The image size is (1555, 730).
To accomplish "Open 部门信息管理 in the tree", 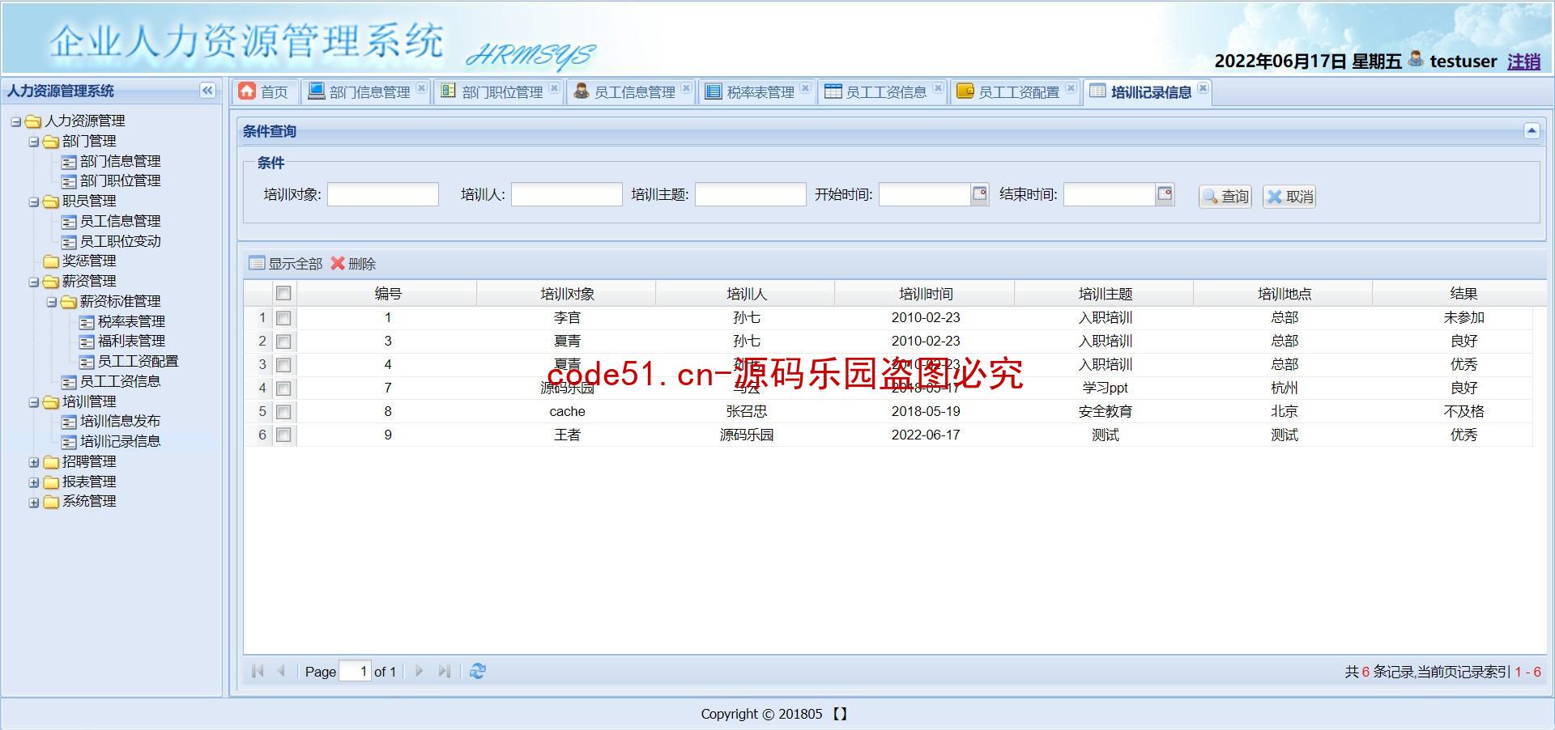I will (x=120, y=161).
